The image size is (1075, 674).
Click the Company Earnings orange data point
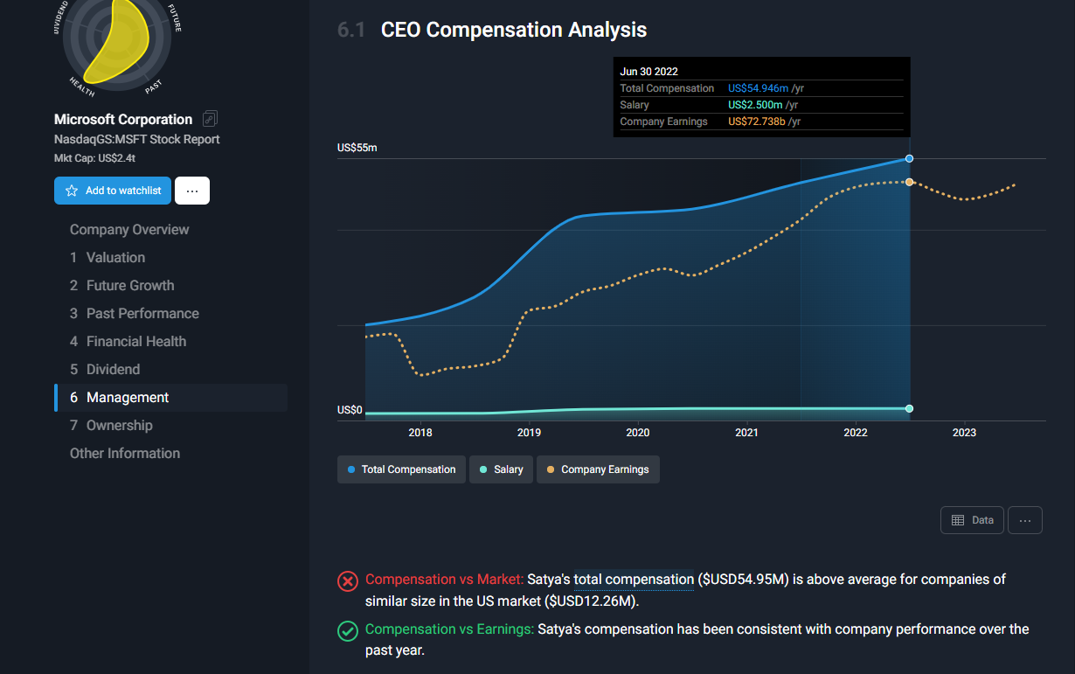[x=910, y=182]
